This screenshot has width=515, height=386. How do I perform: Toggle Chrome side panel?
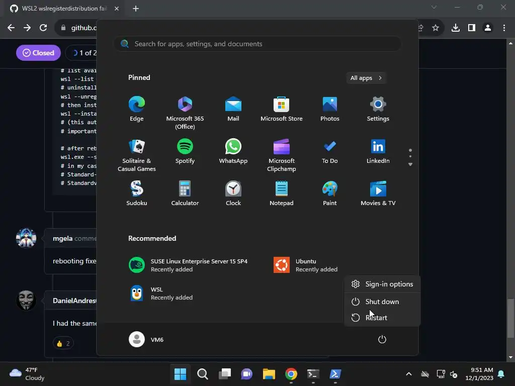(472, 28)
